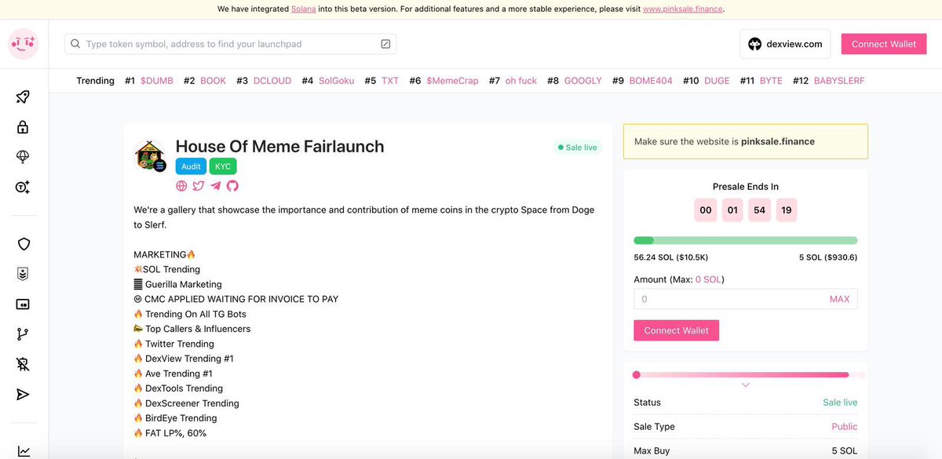Open trending token BOME404
This screenshot has width=942, height=459.
(651, 81)
